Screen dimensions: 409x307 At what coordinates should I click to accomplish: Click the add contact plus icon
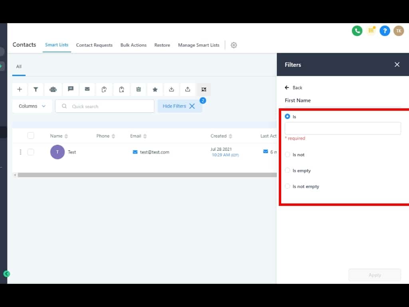(20, 90)
